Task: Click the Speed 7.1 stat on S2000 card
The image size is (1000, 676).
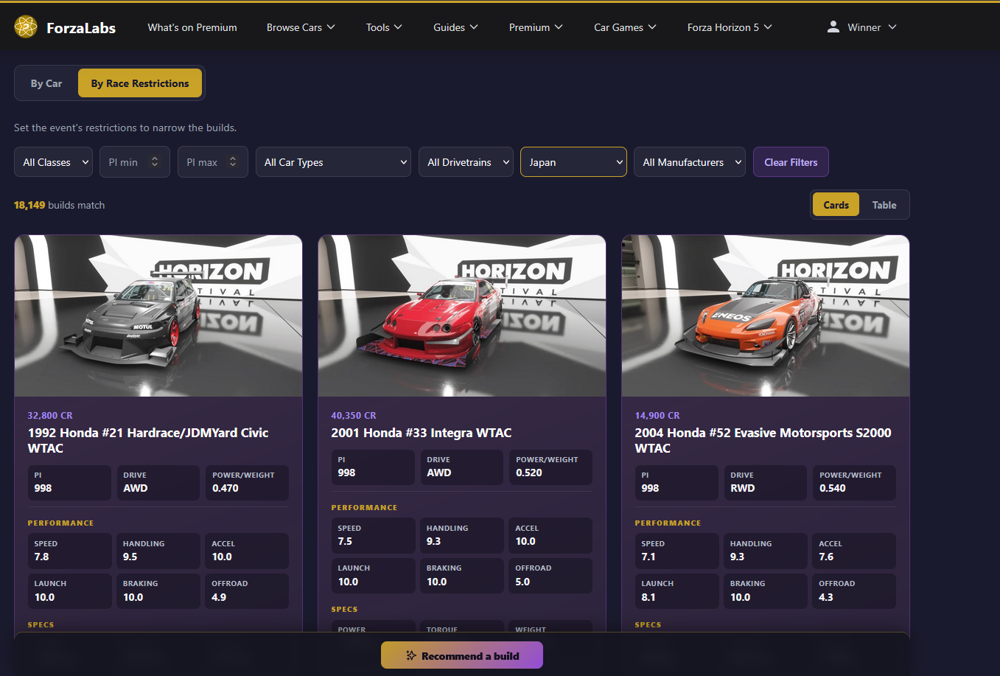Action: click(x=676, y=551)
